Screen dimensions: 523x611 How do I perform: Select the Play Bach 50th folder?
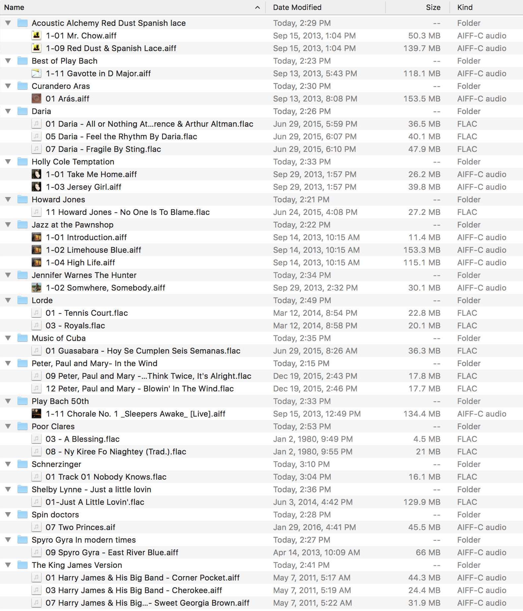pyautogui.click(x=261, y=401)
